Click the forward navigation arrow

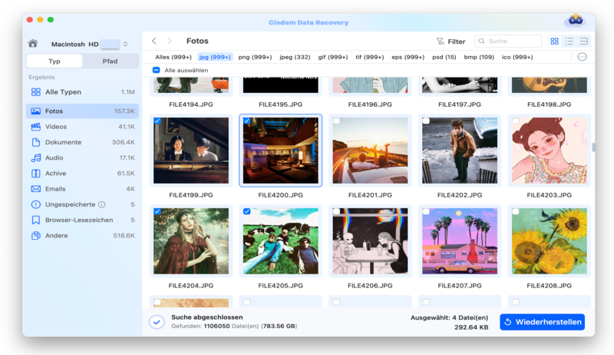[169, 41]
